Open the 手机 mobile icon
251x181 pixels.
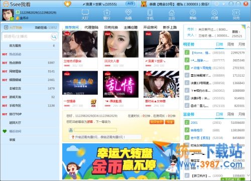pos(150,15)
